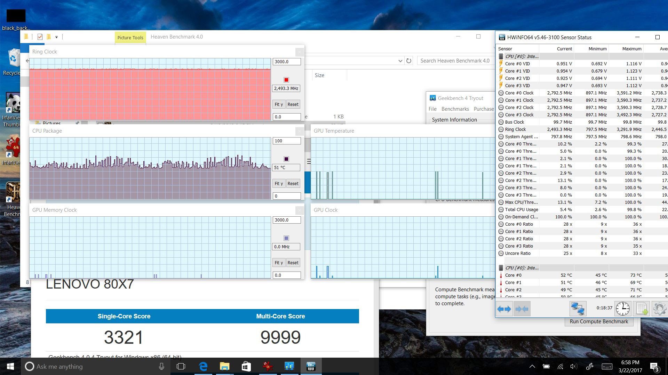Close the GPU Memory Clock graph panel
The width and height of the screenshot is (668, 375).
pos(299,210)
